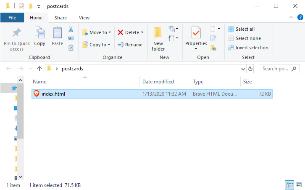Click postcards in the address path
The image size is (305, 190).
(72, 69)
